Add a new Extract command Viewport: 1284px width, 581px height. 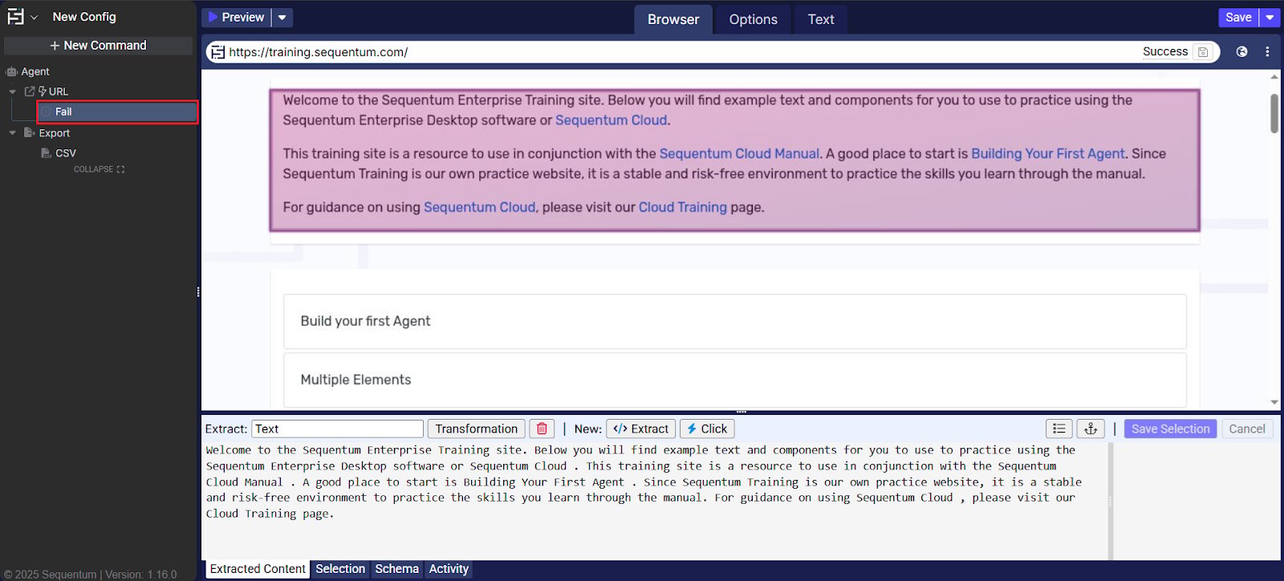[641, 429]
